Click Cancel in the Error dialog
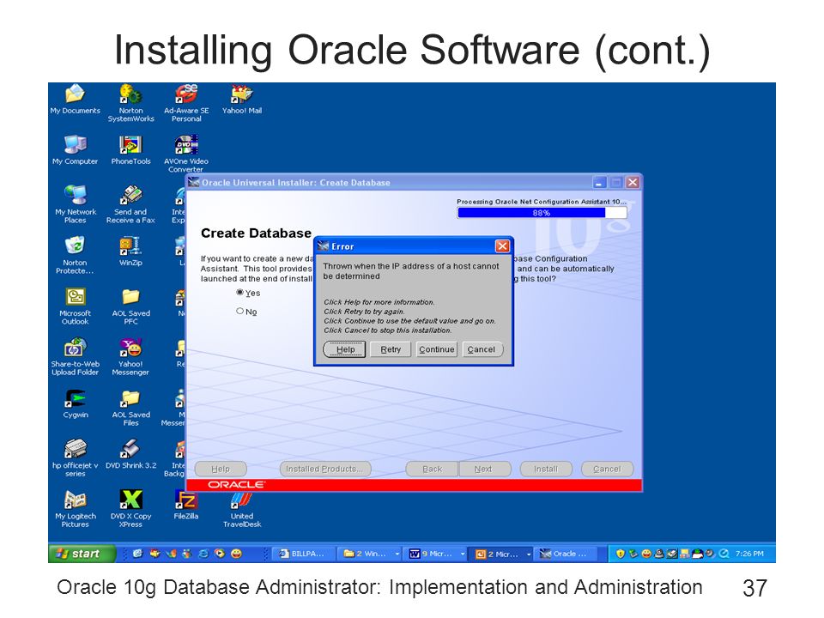 [482, 349]
